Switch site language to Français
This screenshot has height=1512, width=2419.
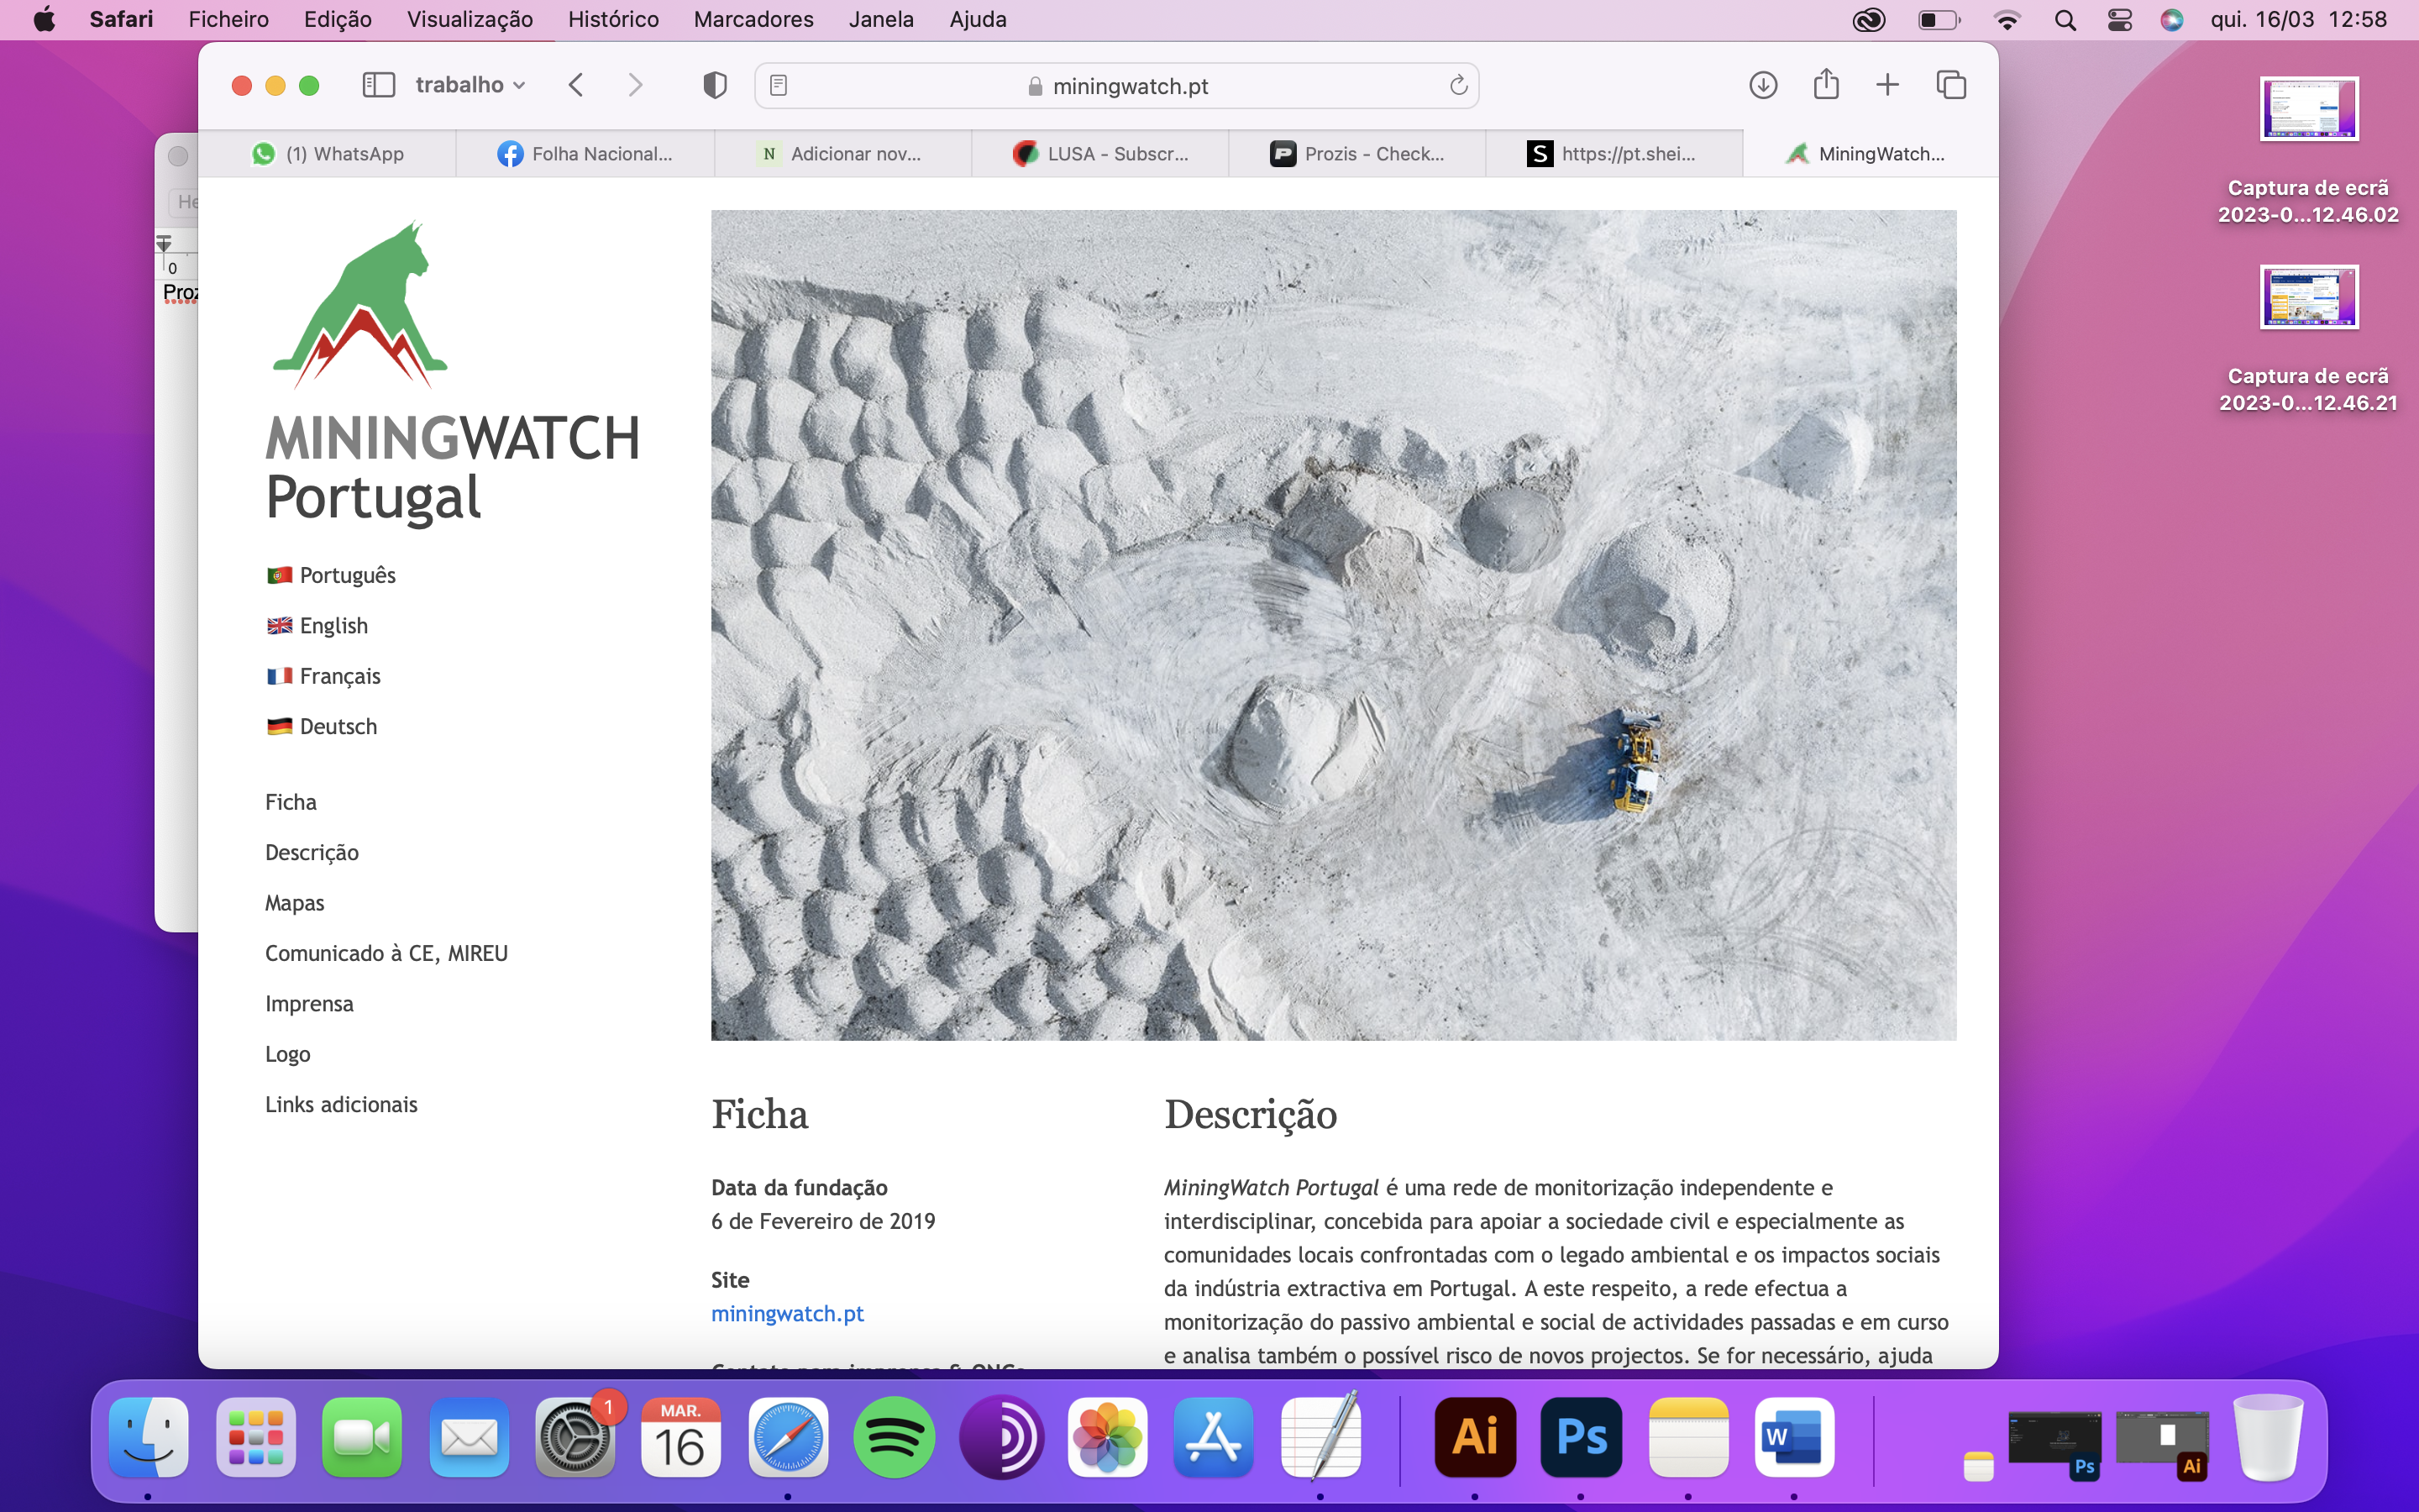pos(323,676)
